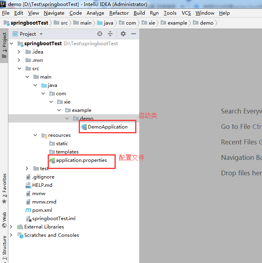
Task: Collapse the demo package arrow
Action: coord(67,119)
